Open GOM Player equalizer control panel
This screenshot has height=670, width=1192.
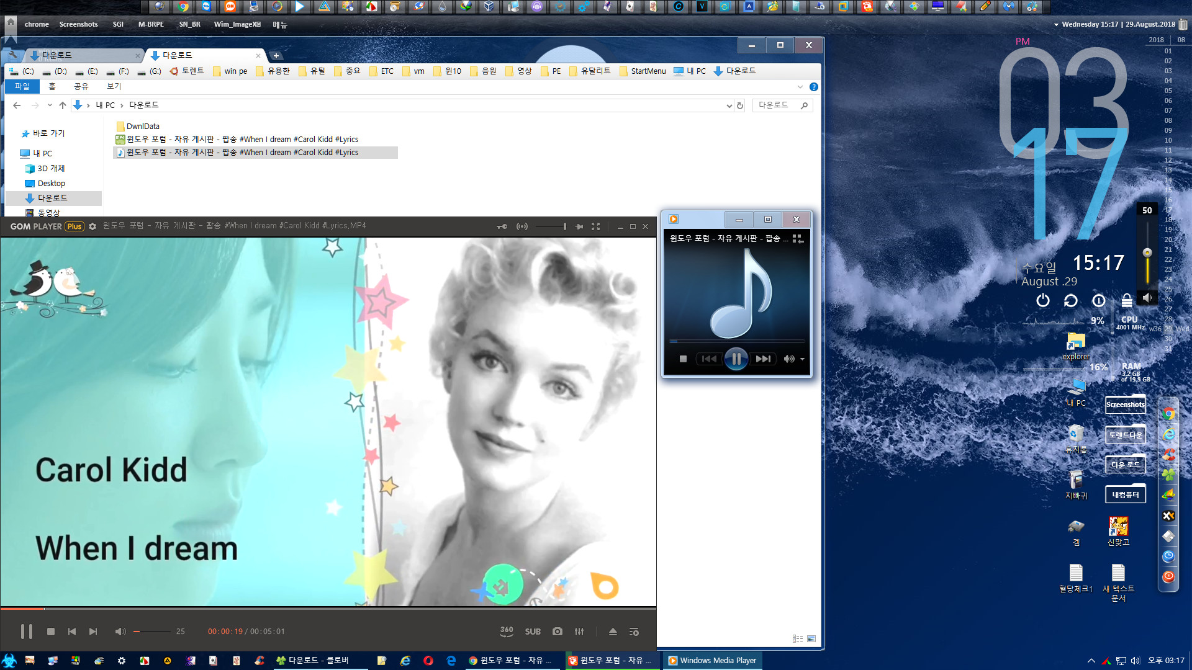point(579,632)
